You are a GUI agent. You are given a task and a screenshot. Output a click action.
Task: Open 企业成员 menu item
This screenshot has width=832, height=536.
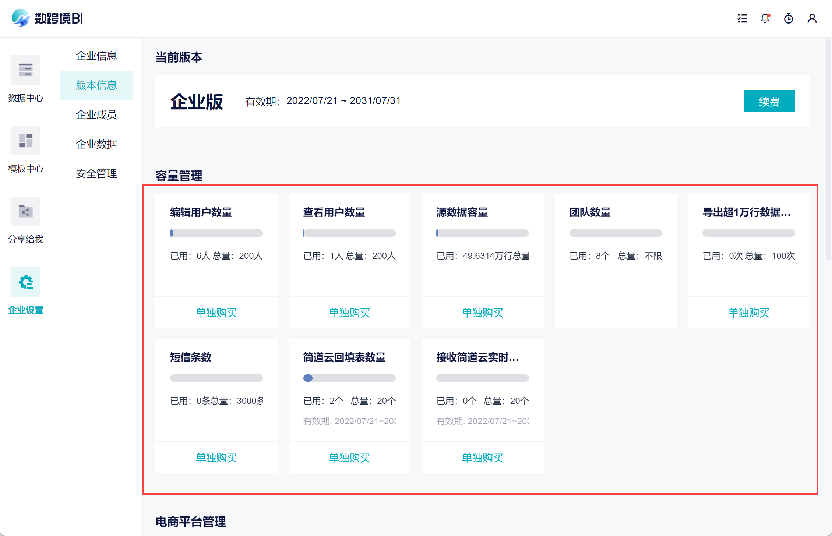96,115
